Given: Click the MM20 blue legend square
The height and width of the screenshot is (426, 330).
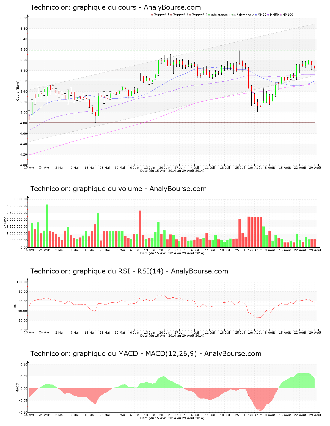Looking at the screenshot, I should (x=256, y=15).
